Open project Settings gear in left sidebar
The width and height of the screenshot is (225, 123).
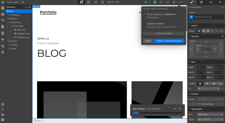pos(2,52)
